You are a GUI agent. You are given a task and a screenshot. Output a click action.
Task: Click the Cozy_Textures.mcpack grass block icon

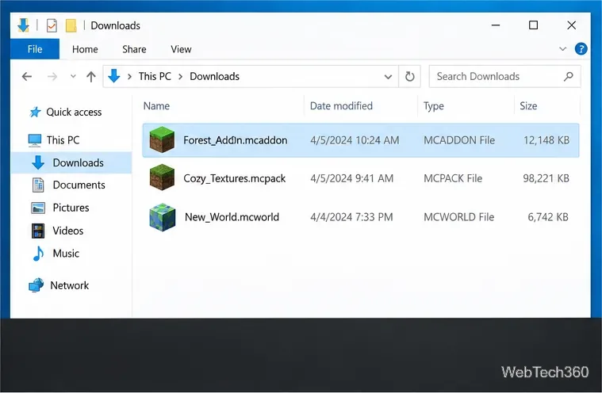tap(162, 177)
